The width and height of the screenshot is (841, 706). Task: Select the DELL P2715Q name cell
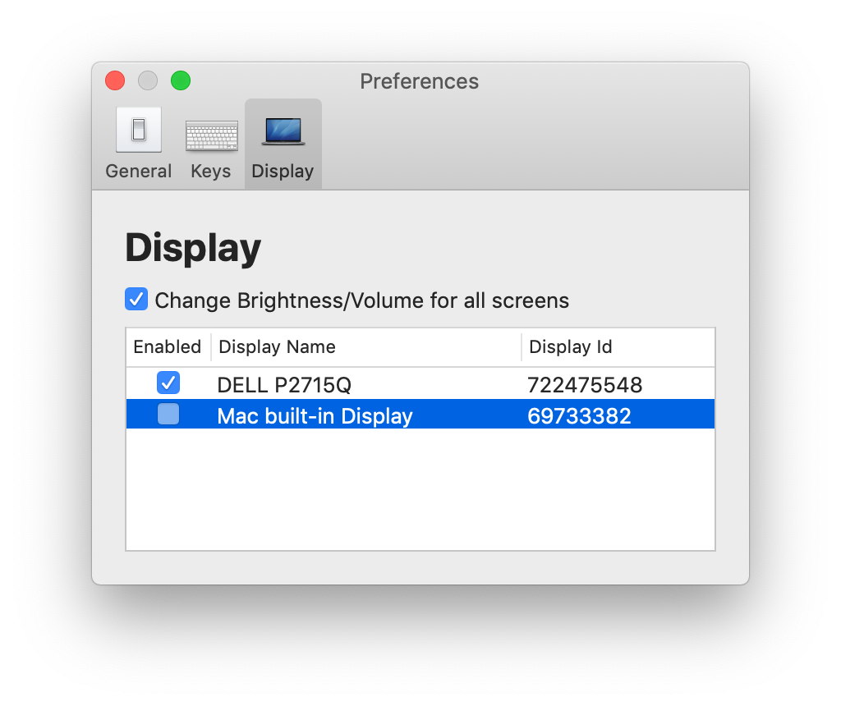click(x=284, y=385)
